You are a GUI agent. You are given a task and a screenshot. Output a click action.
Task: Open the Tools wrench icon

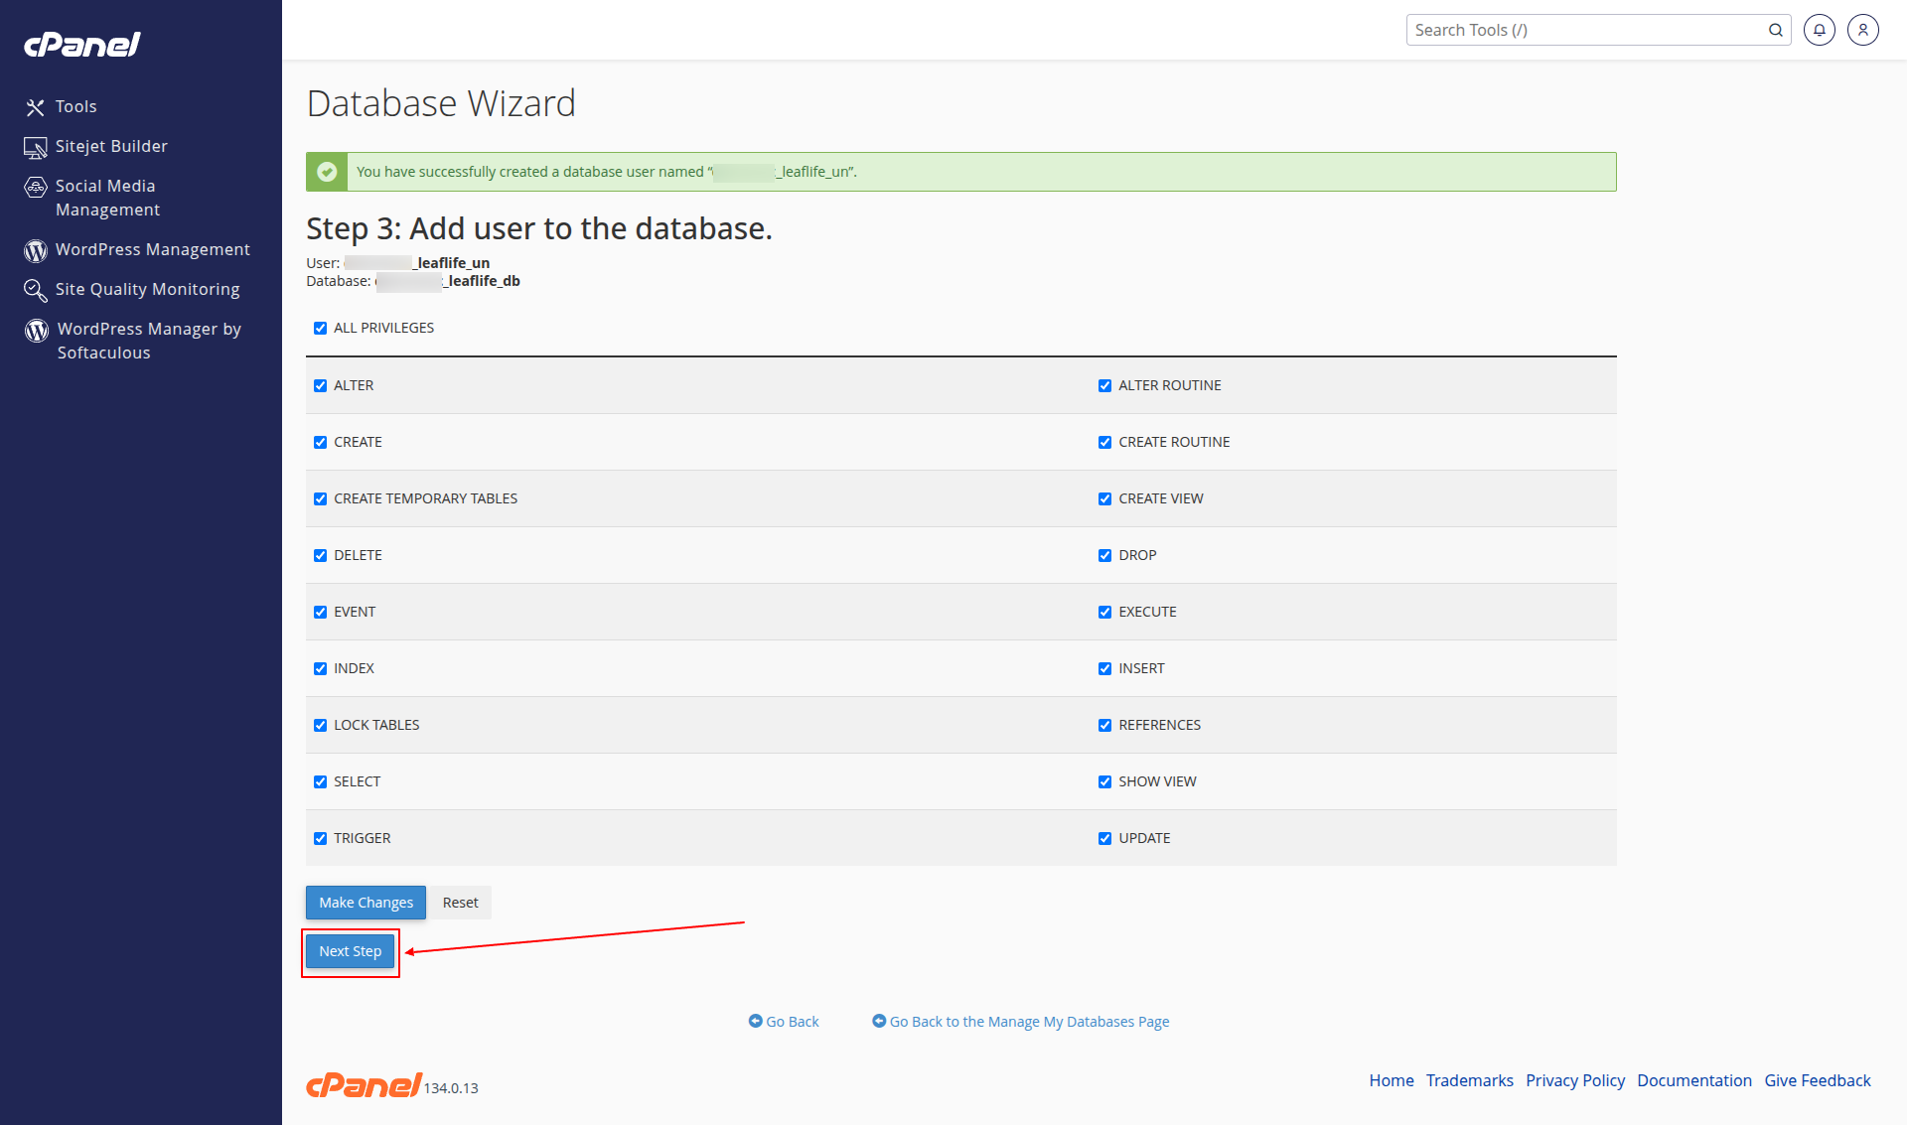click(36, 107)
